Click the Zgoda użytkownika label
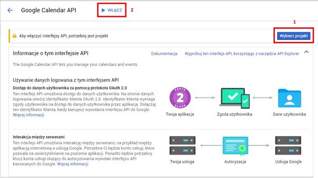 [x=234, y=114]
